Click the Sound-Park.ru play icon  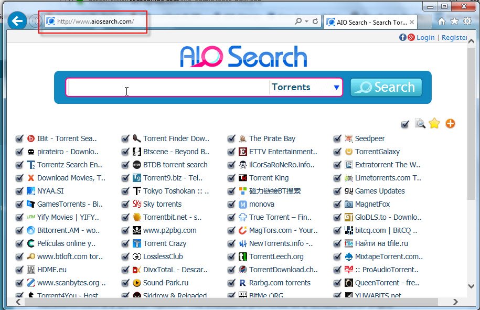tap(137, 283)
